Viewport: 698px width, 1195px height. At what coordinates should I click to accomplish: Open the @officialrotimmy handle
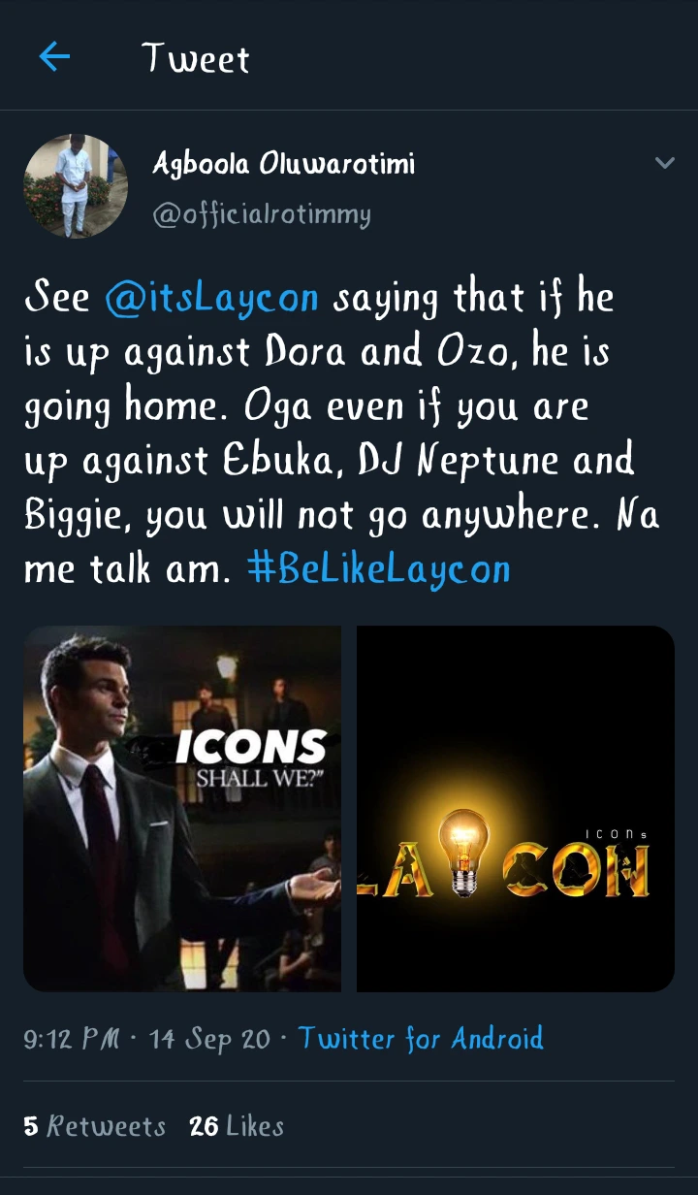point(262,213)
